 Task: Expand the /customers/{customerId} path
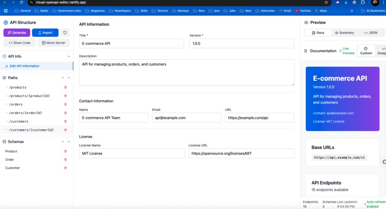click(7, 130)
